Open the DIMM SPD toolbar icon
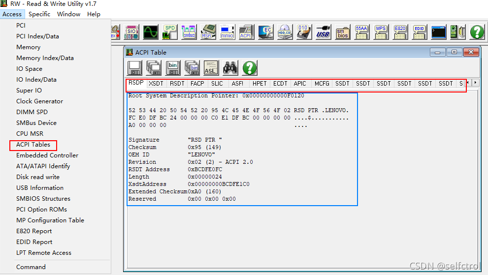Screen dimensions: 488x275 (x=169, y=32)
